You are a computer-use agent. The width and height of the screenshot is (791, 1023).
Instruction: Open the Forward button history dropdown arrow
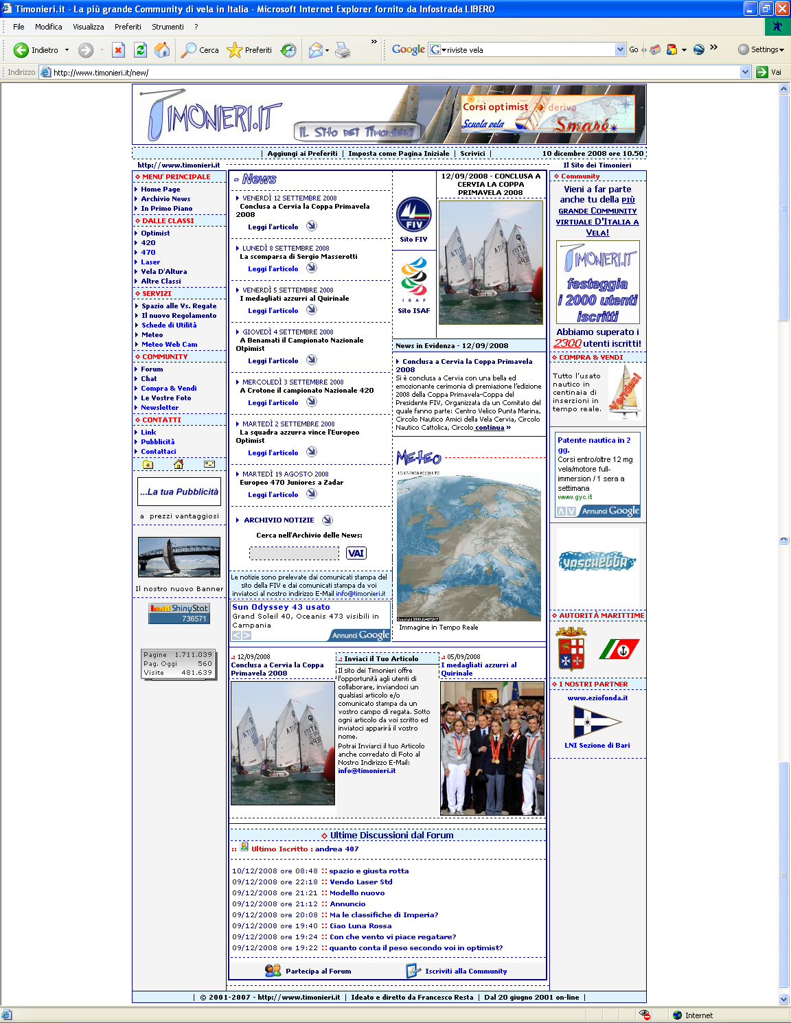point(101,50)
